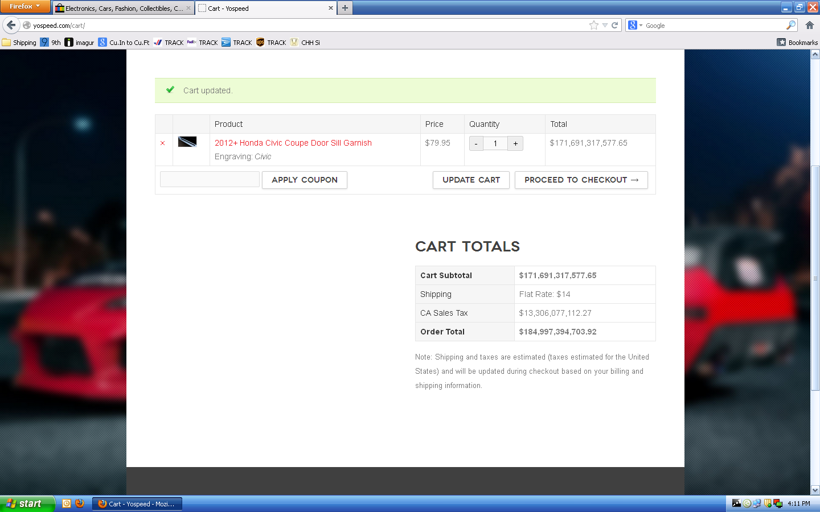The height and width of the screenshot is (512, 820).
Task: Click the 4:11 PM taskbar clock
Action: [x=798, y=503]
